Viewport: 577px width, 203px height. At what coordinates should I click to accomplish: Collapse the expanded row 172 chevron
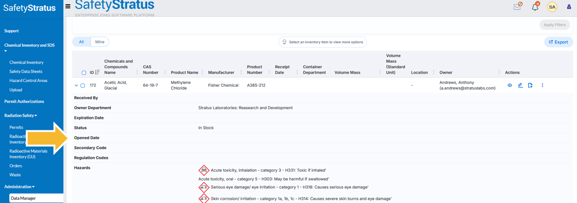pyautogui.click(x=76, y=86)
